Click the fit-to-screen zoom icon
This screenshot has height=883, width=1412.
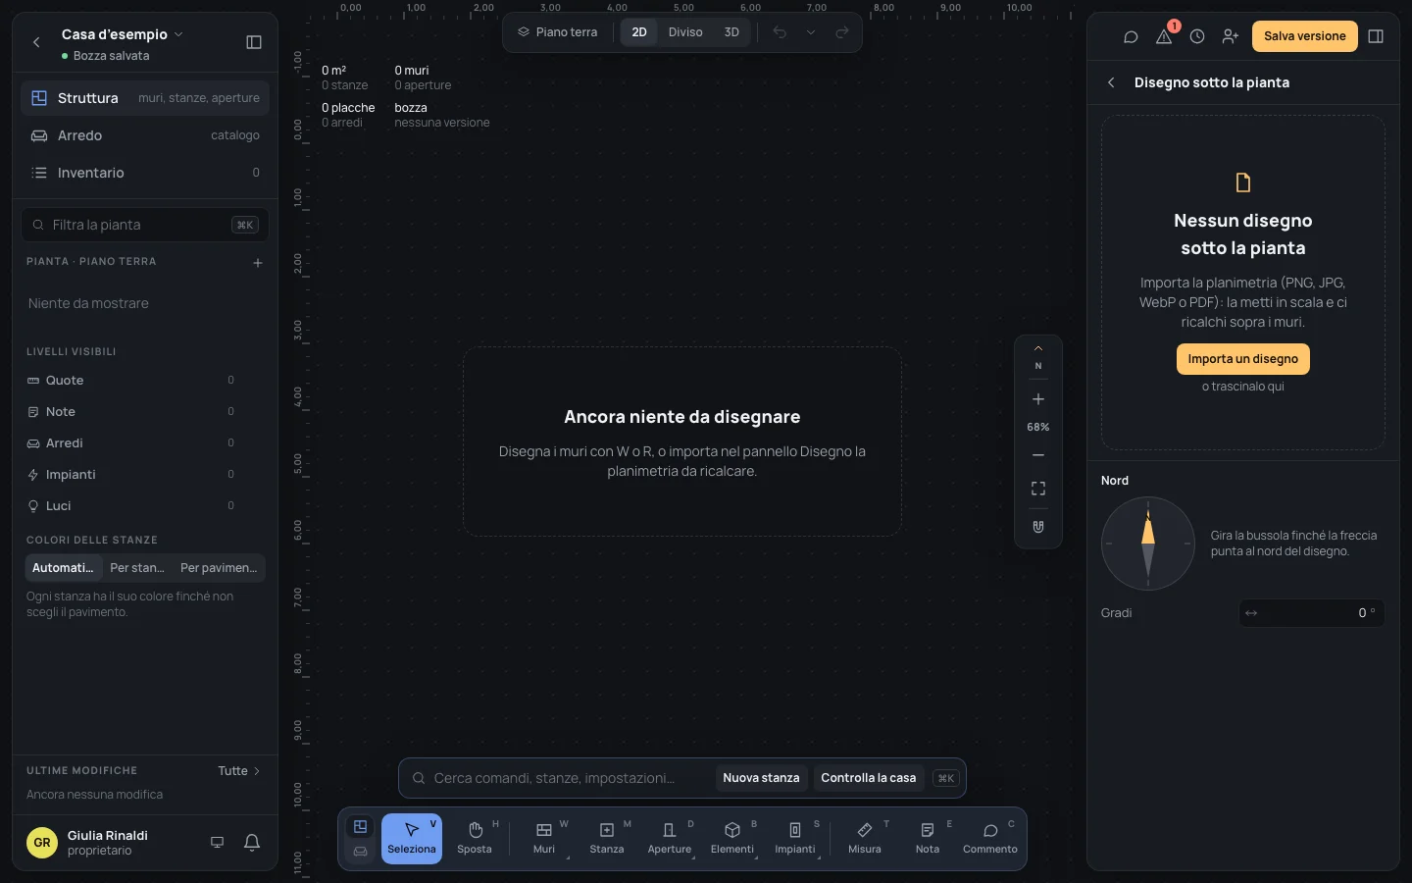pyautogui.click(x=1038, y=489)
